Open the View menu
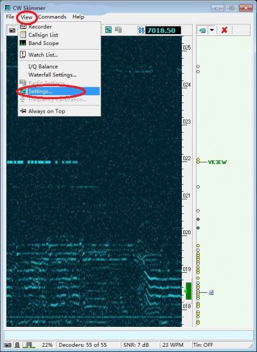Screen dimensions: 257x352 (26, 17)
